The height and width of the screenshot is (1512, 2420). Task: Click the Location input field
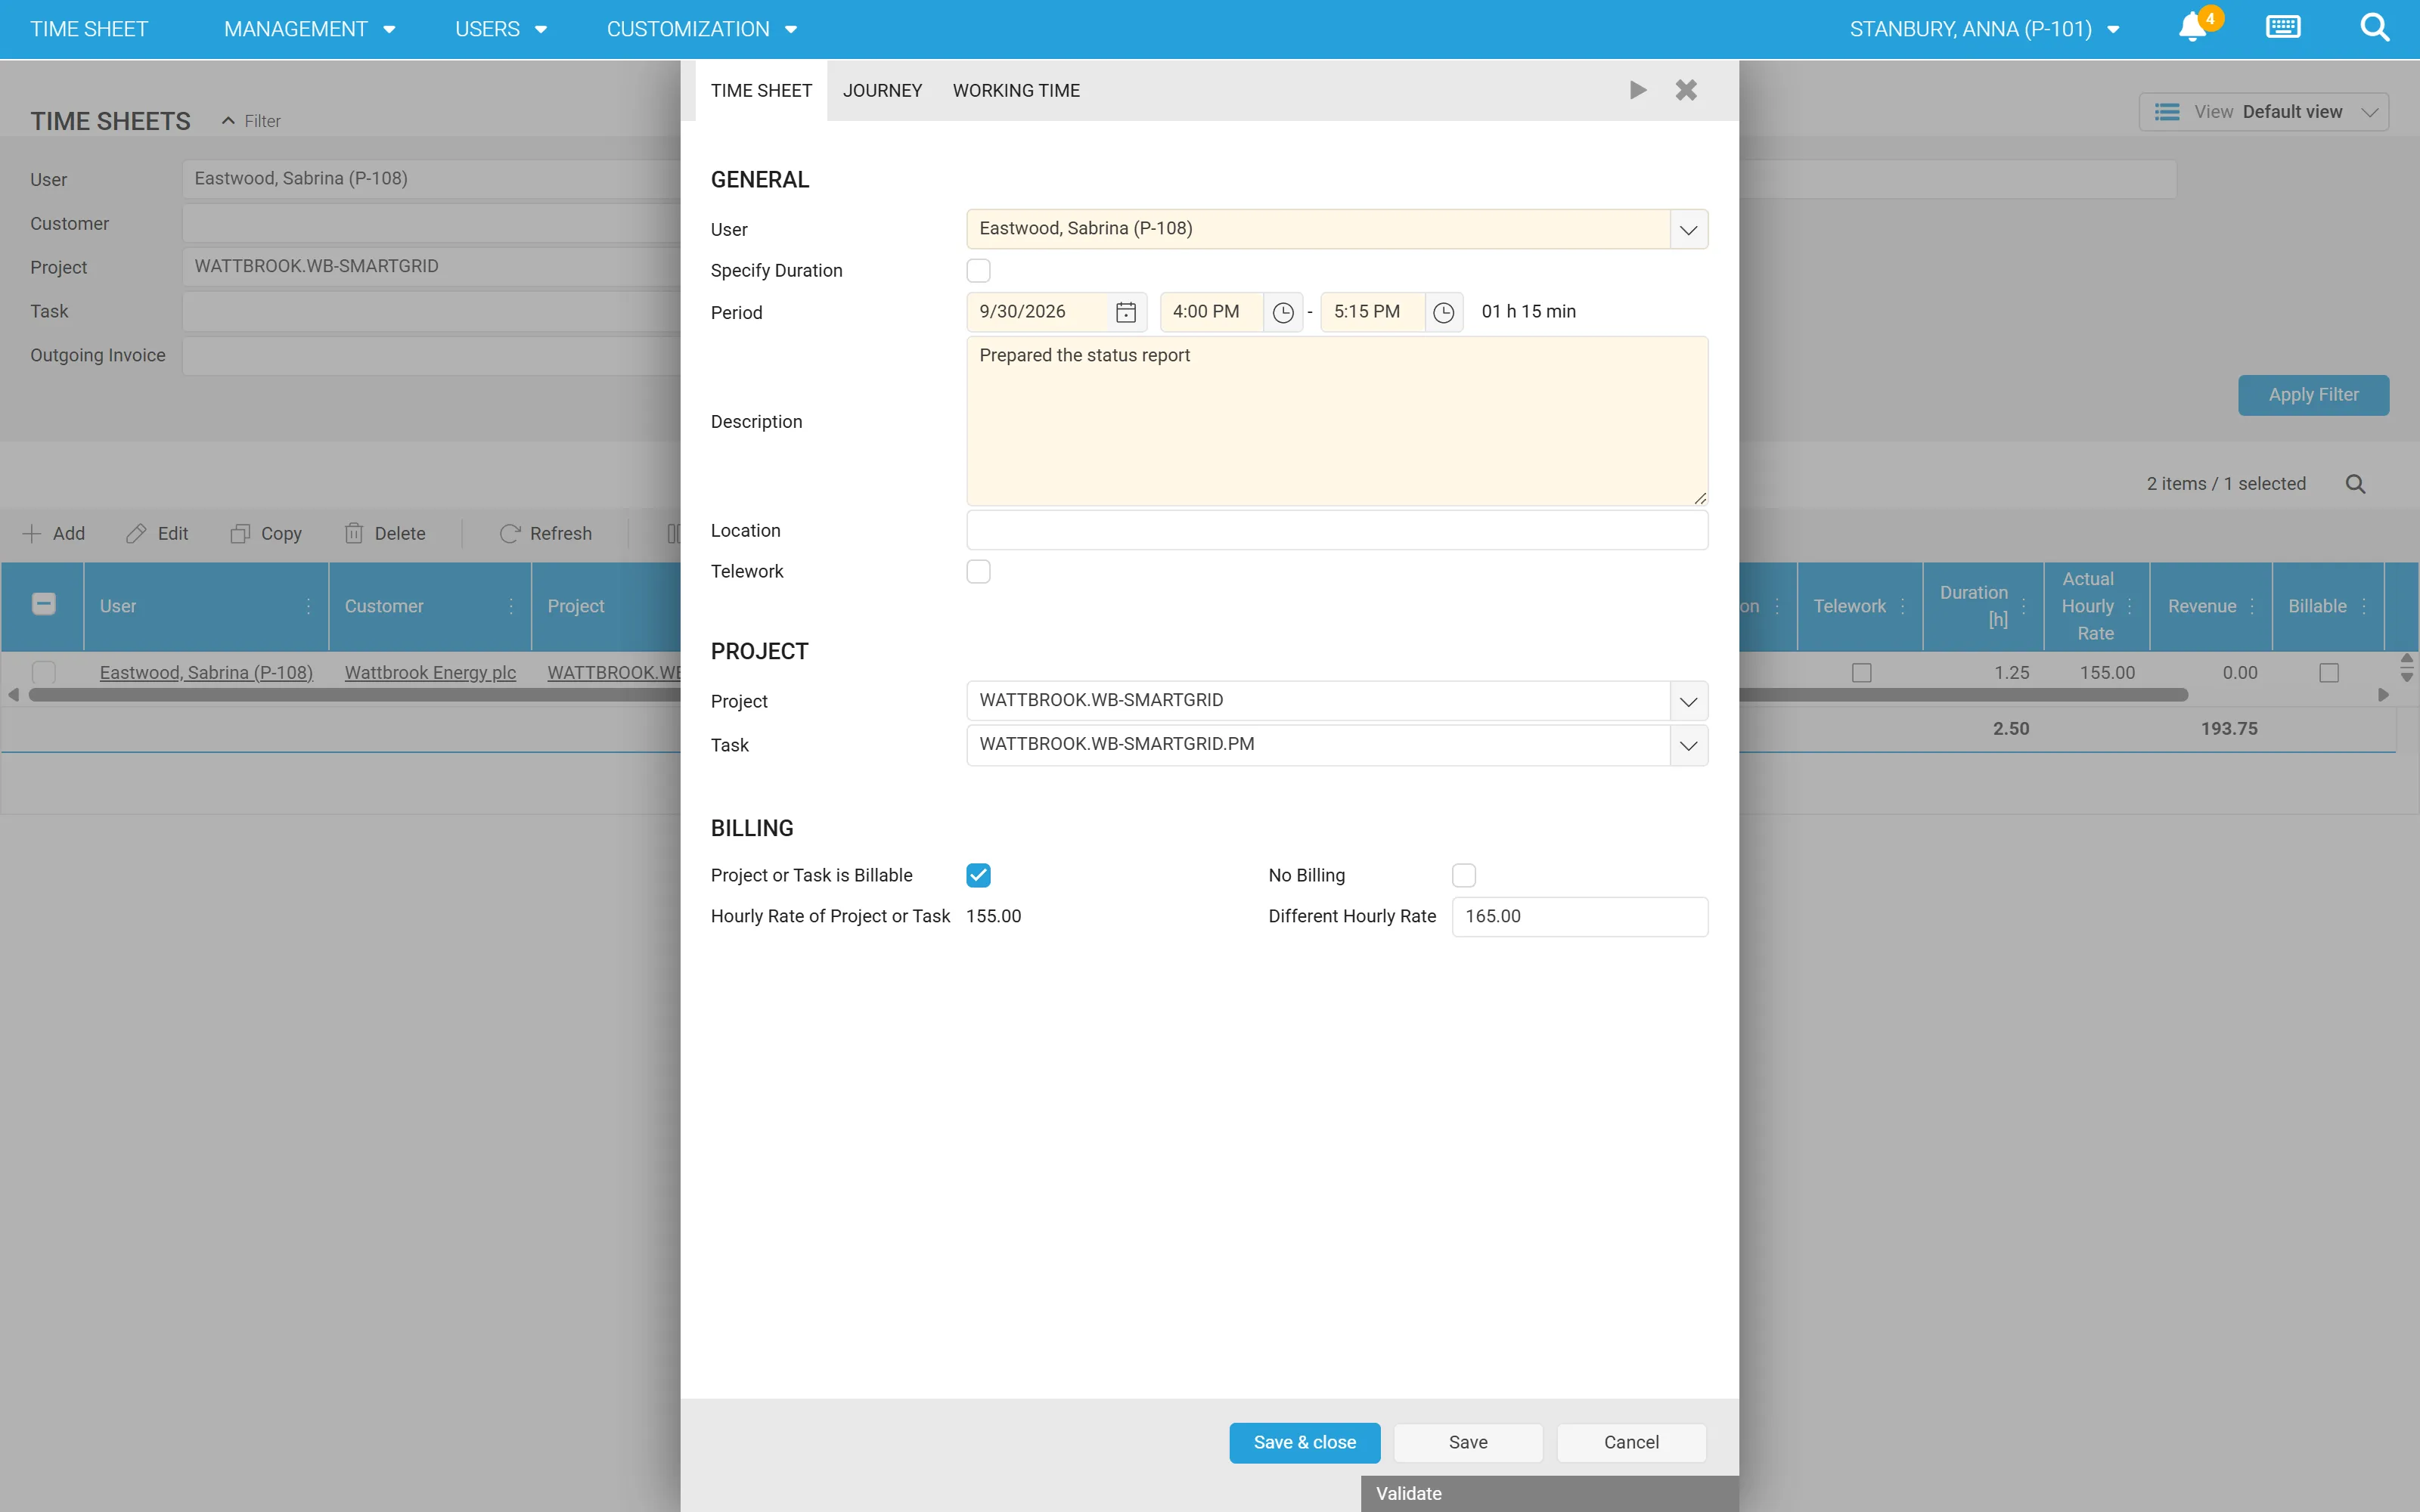point(1337,531)
